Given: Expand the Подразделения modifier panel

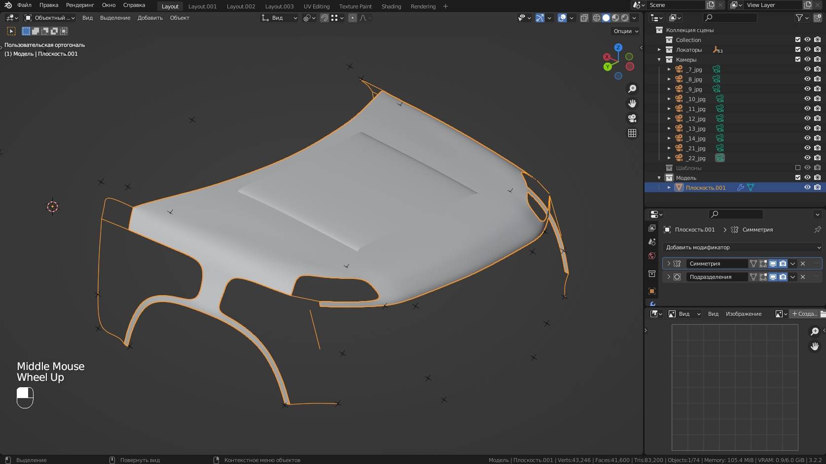Looking at the screenshot, I should click(x=669, y=277).
